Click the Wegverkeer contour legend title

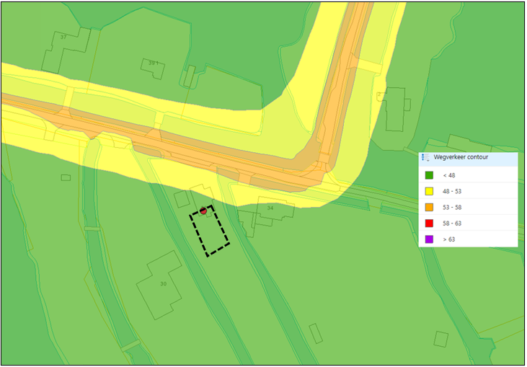tap(461, 157)
